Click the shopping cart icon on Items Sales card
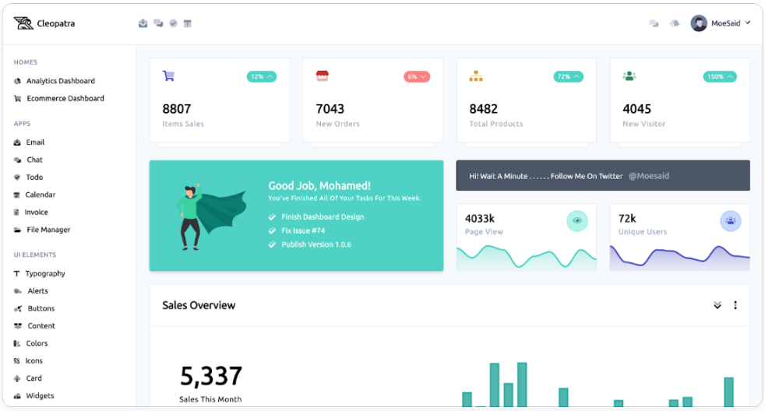The width and height of the screenshot is (765, 411). click(168, 76)
